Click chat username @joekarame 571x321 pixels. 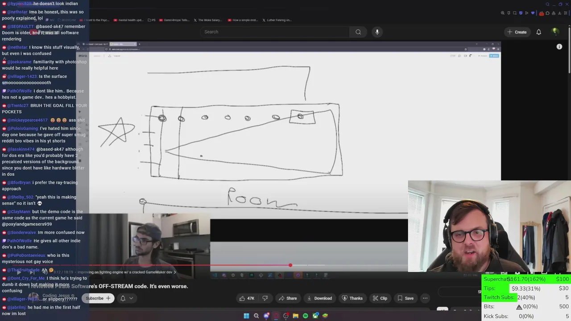(x=19, y=62)
